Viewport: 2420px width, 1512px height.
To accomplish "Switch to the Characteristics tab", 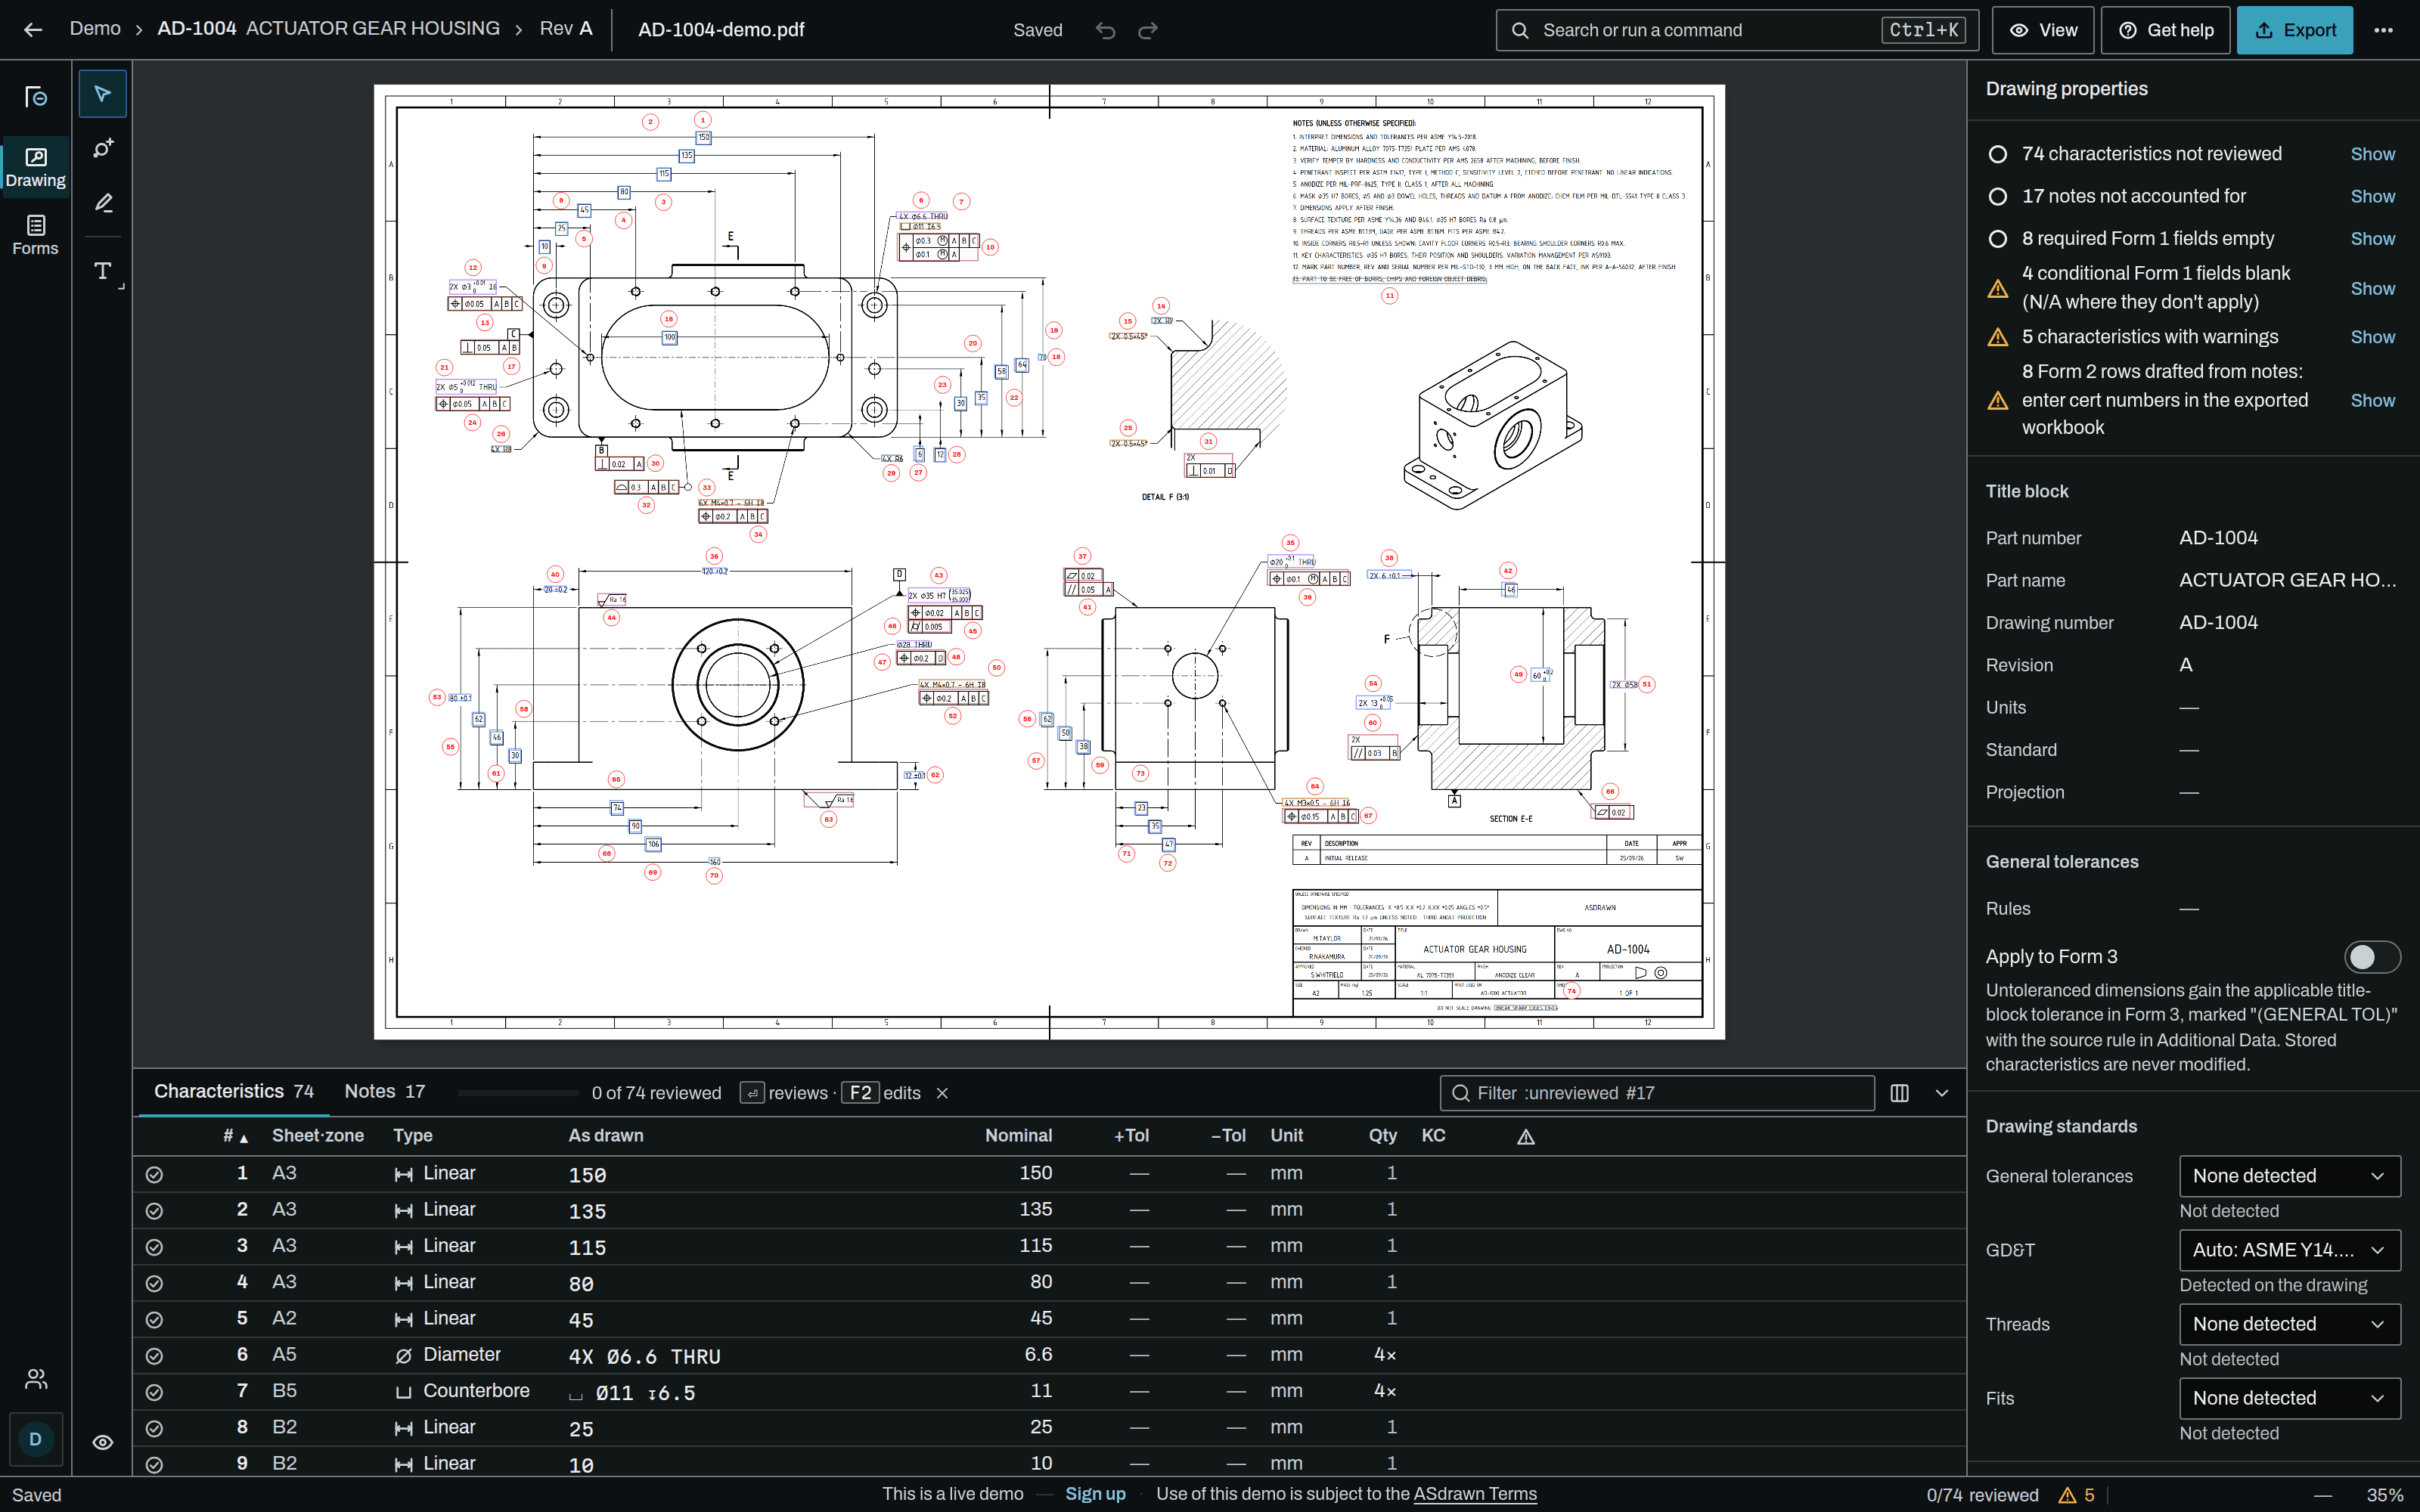I will click(x=233, y=1092).
